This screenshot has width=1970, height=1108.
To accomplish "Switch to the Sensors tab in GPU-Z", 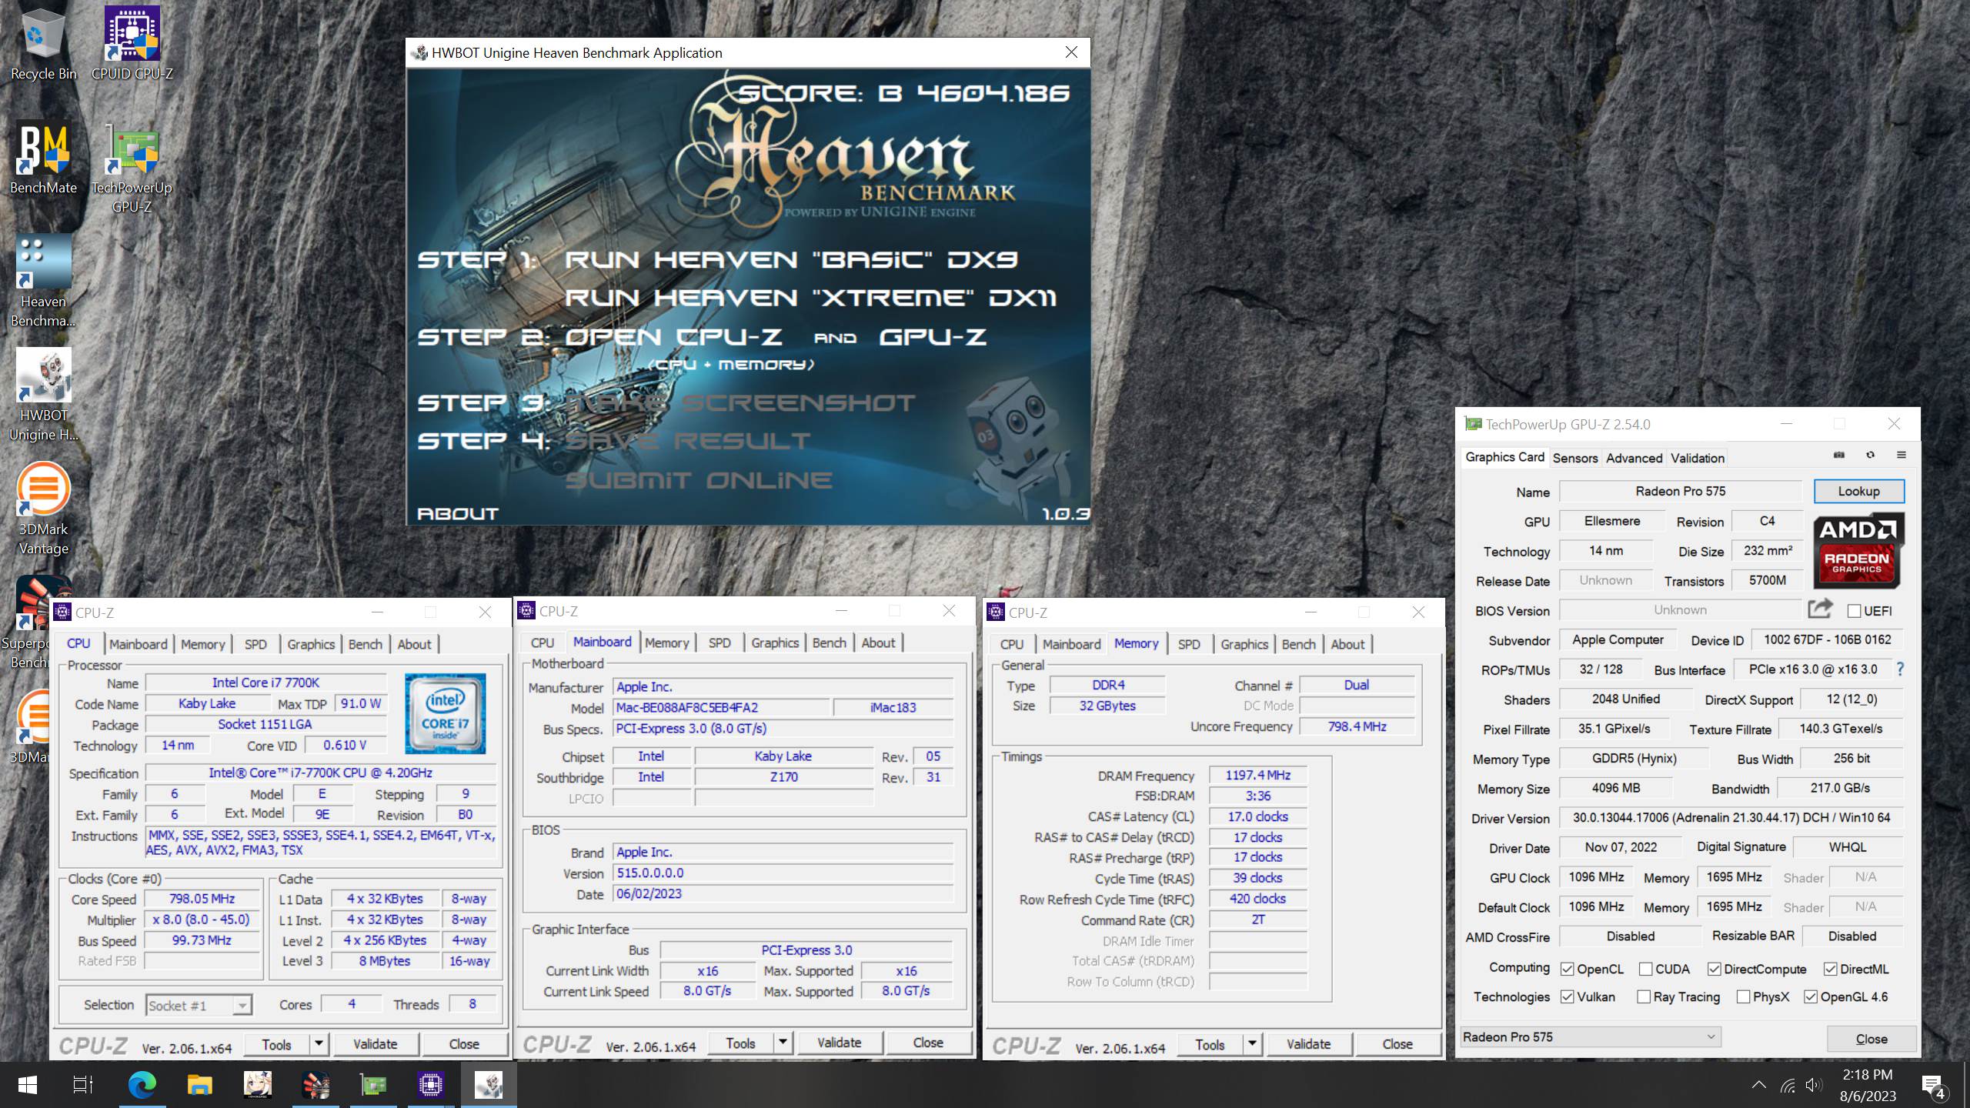I will pos(1575,458).
